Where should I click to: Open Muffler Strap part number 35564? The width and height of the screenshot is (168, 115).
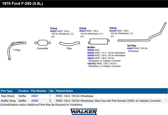click(x=35, y=101)
